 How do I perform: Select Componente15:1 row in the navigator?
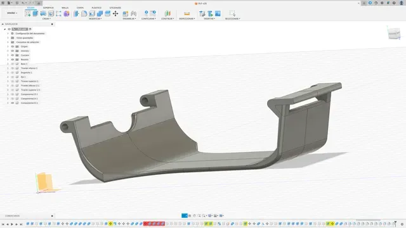29,103
